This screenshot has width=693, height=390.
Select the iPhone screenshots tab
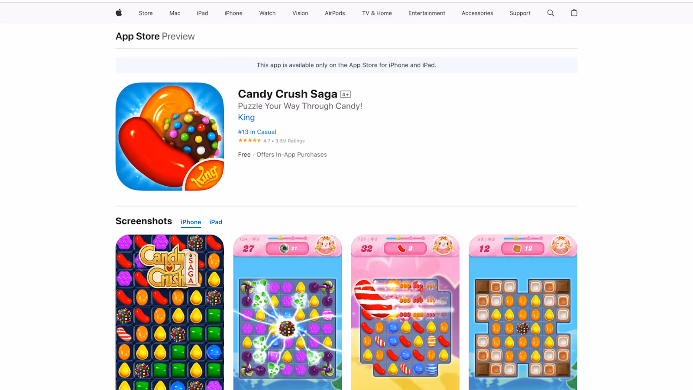pos(191,222)
